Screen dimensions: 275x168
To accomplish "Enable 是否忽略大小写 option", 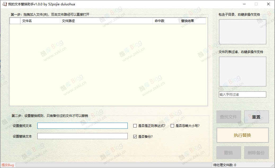I will tap(172, 126).
